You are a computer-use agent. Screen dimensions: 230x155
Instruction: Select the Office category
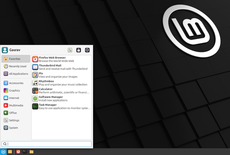(16, 113)
